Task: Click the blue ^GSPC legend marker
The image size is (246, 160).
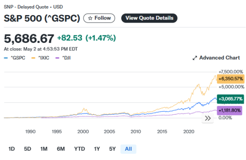Action: (x=6, y=58)
